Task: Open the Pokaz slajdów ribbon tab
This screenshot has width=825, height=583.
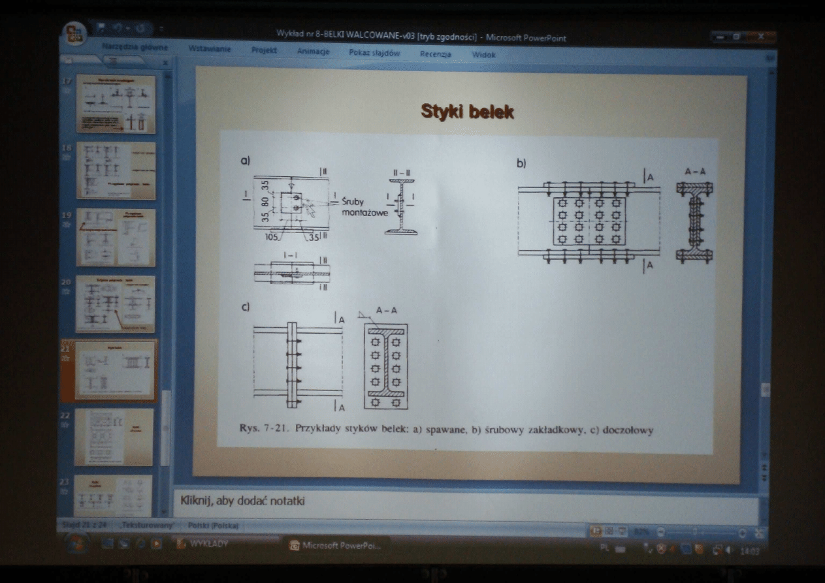Action: (374, 54)
